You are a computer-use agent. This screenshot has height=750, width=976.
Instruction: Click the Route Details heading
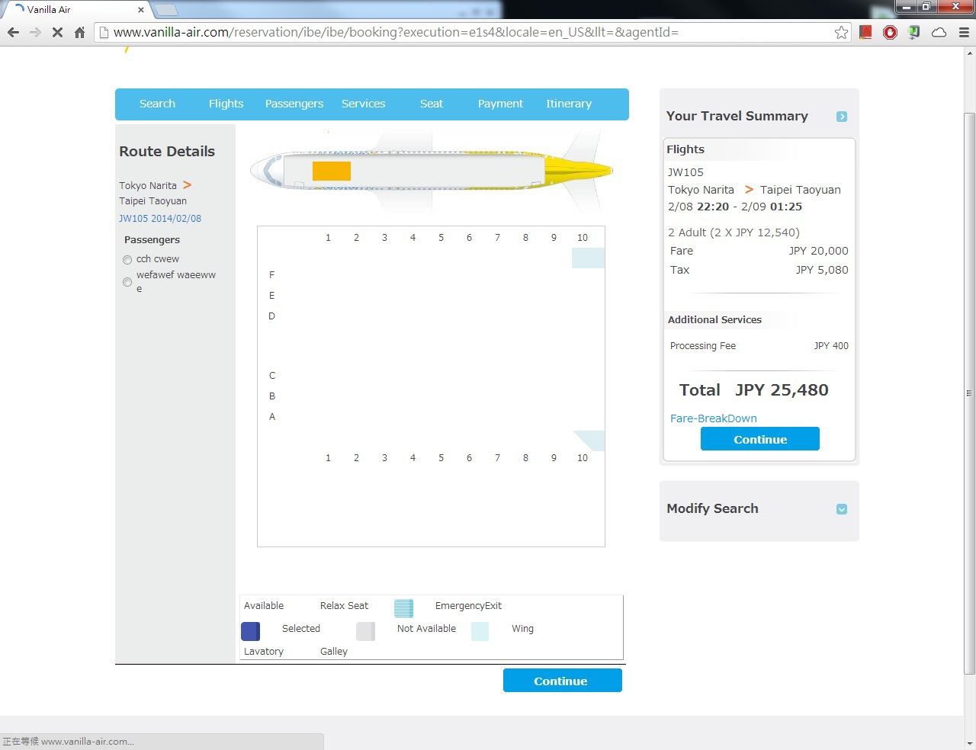click(x=167, y=151)
